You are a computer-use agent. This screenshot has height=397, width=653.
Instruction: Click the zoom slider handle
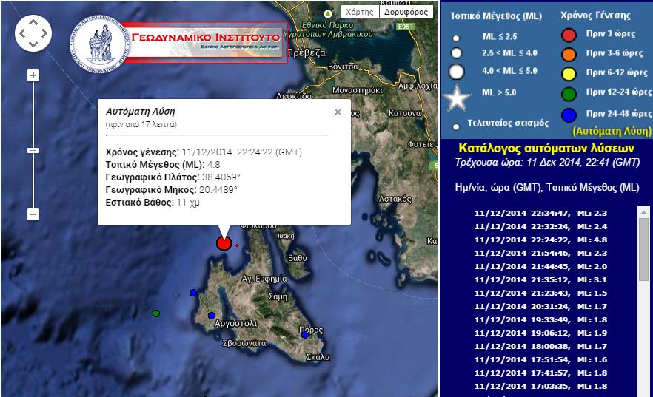[x=33, y=150]
